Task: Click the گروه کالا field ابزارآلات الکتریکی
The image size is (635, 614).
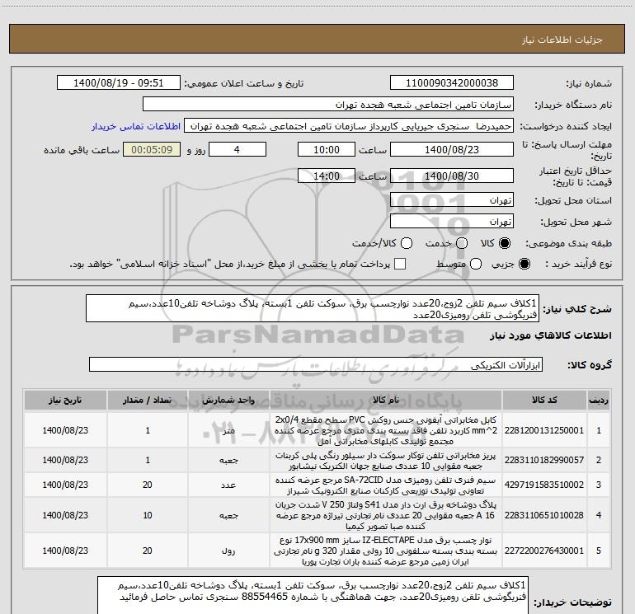Action: (x=316, y=364)
